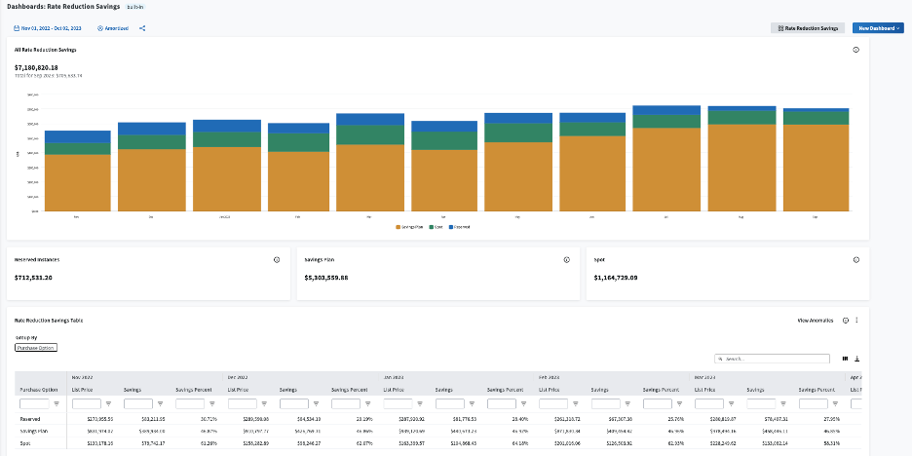Click the Rate Reduction Savings dashboard button
912x456 pixels.
pyautogui.click(x=808, y=28)
